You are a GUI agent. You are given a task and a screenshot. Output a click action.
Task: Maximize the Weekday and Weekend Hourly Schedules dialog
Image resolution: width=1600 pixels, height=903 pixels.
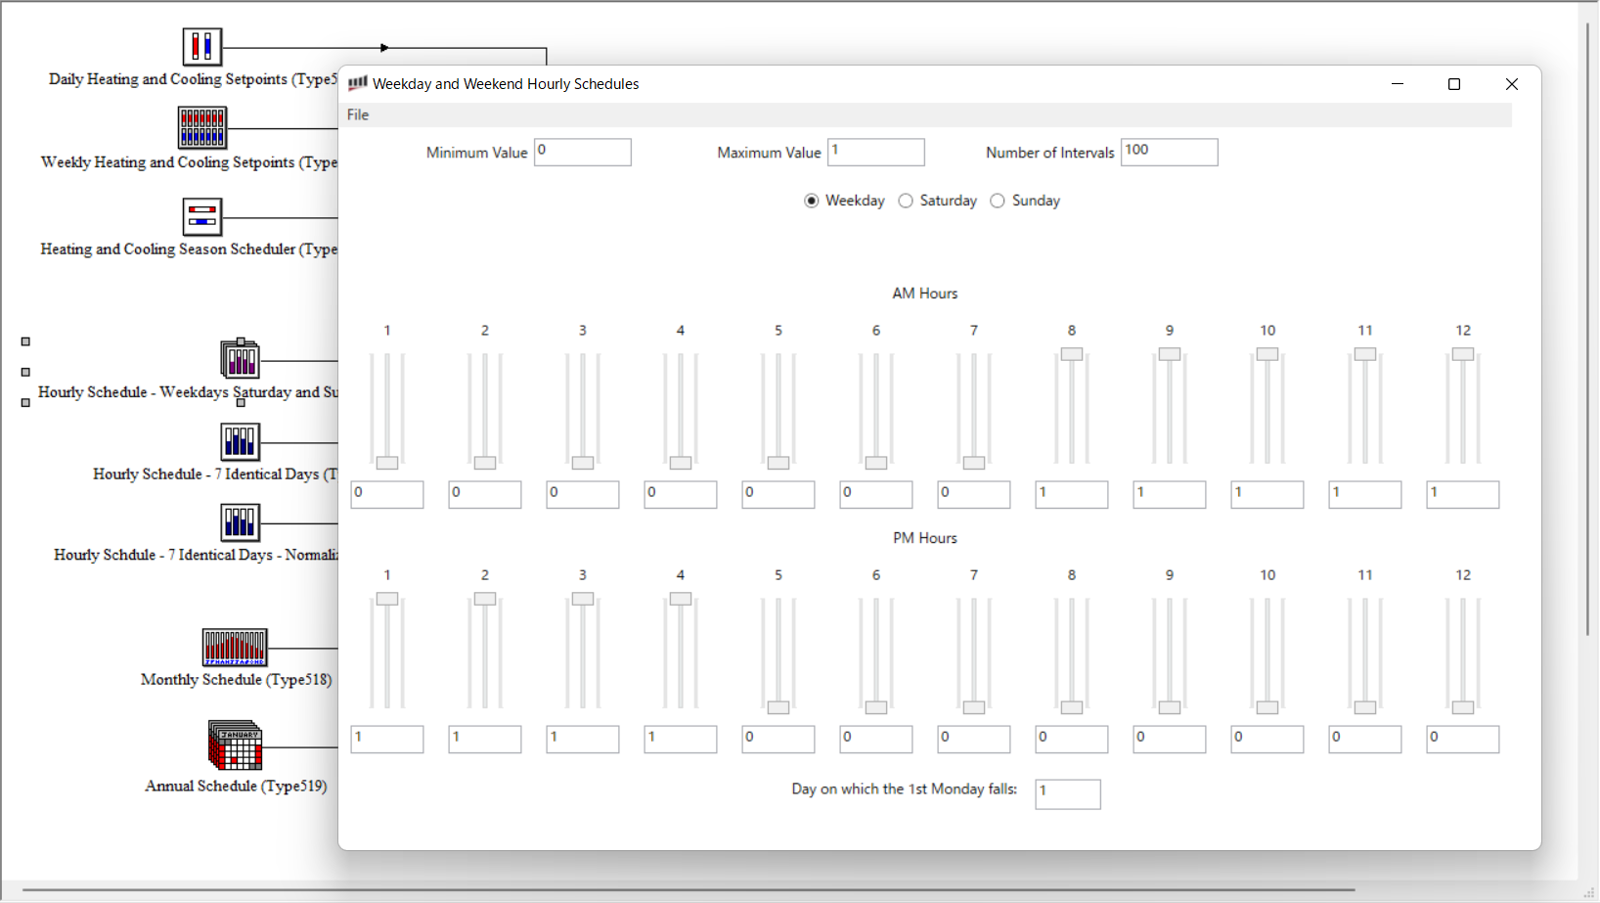pyautogui.click(x=1454, y=84)
